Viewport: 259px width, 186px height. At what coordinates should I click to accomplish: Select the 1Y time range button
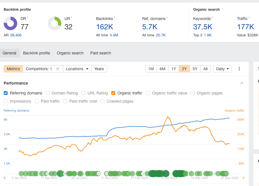[x=173, y=69]
